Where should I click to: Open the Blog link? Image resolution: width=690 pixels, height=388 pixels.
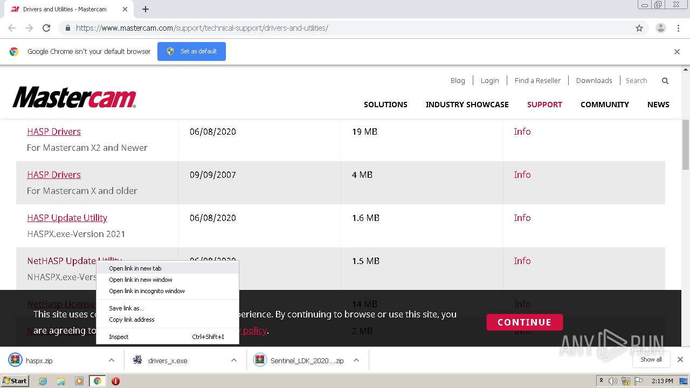tap(458, 80)
